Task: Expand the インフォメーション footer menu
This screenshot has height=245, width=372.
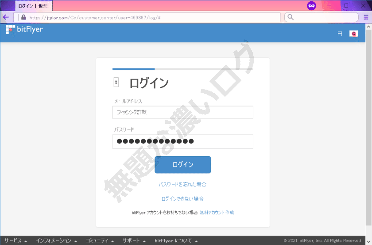Action: [x=57, y=241]
